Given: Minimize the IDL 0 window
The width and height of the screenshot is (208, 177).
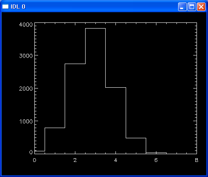Looking at the screenshot, I should (x=182, y=7).
